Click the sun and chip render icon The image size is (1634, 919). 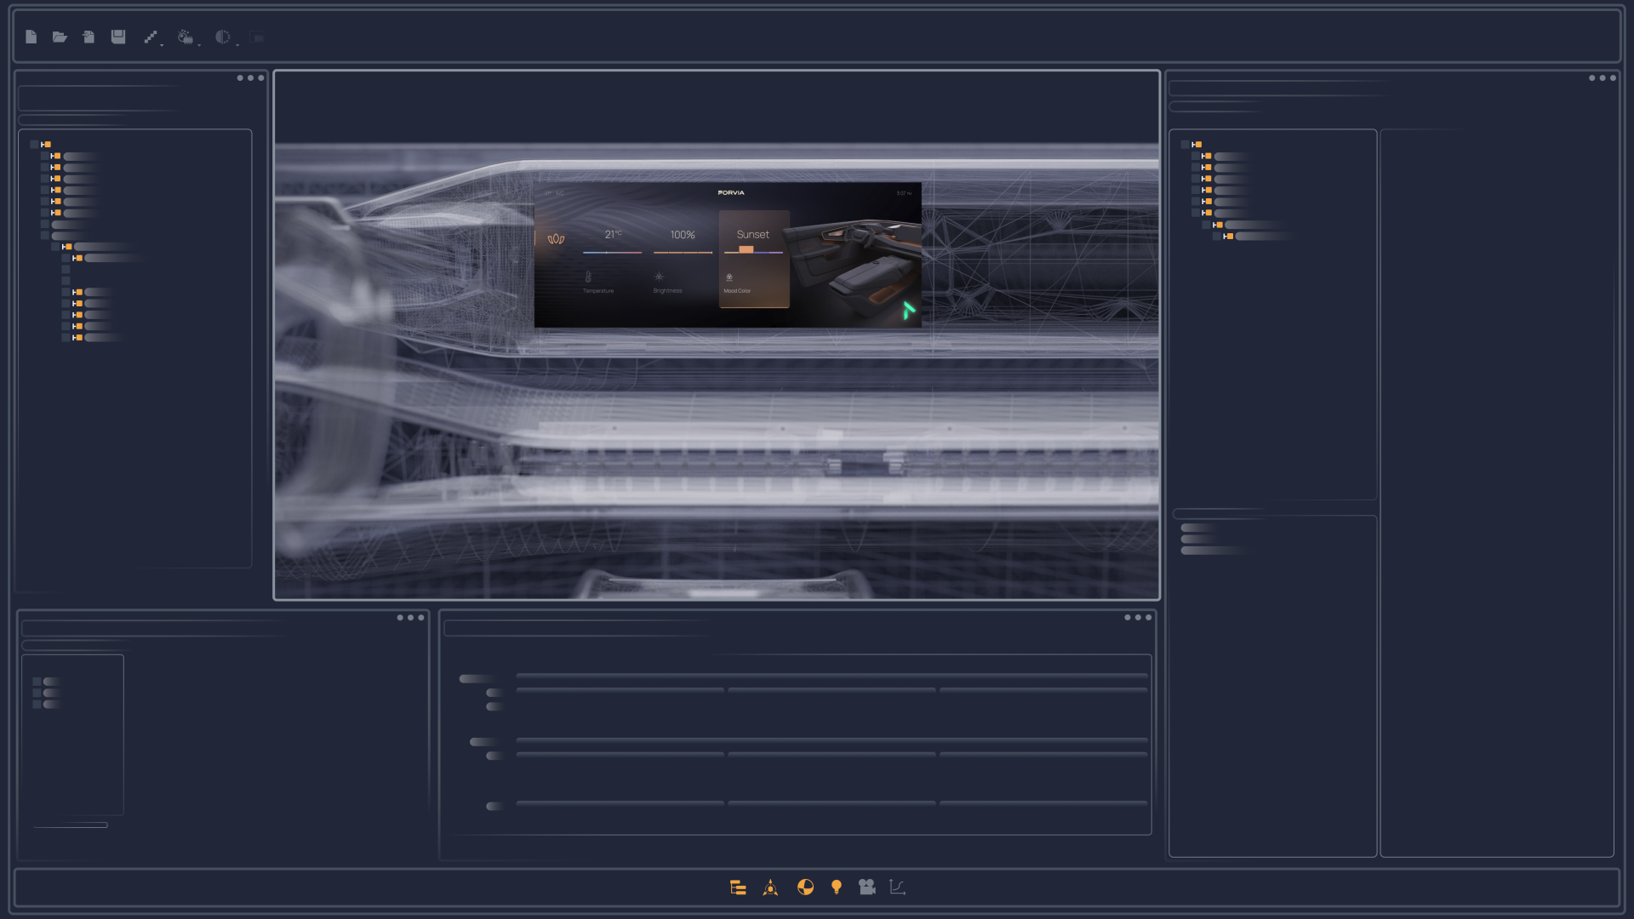pyautogui.click(x=185, y=37)
